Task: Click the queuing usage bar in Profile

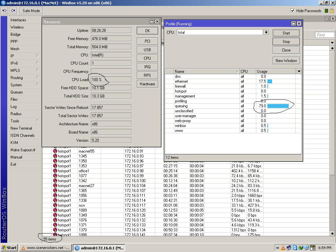Action: (x=278, y=106)
